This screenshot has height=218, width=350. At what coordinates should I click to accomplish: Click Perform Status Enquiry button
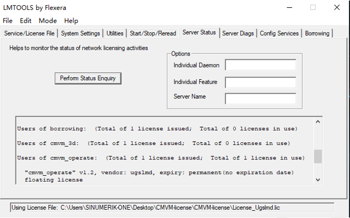pyautogui.click(x=88, y=78)
